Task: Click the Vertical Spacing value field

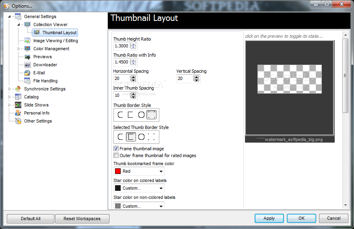Action: [185, 78]
